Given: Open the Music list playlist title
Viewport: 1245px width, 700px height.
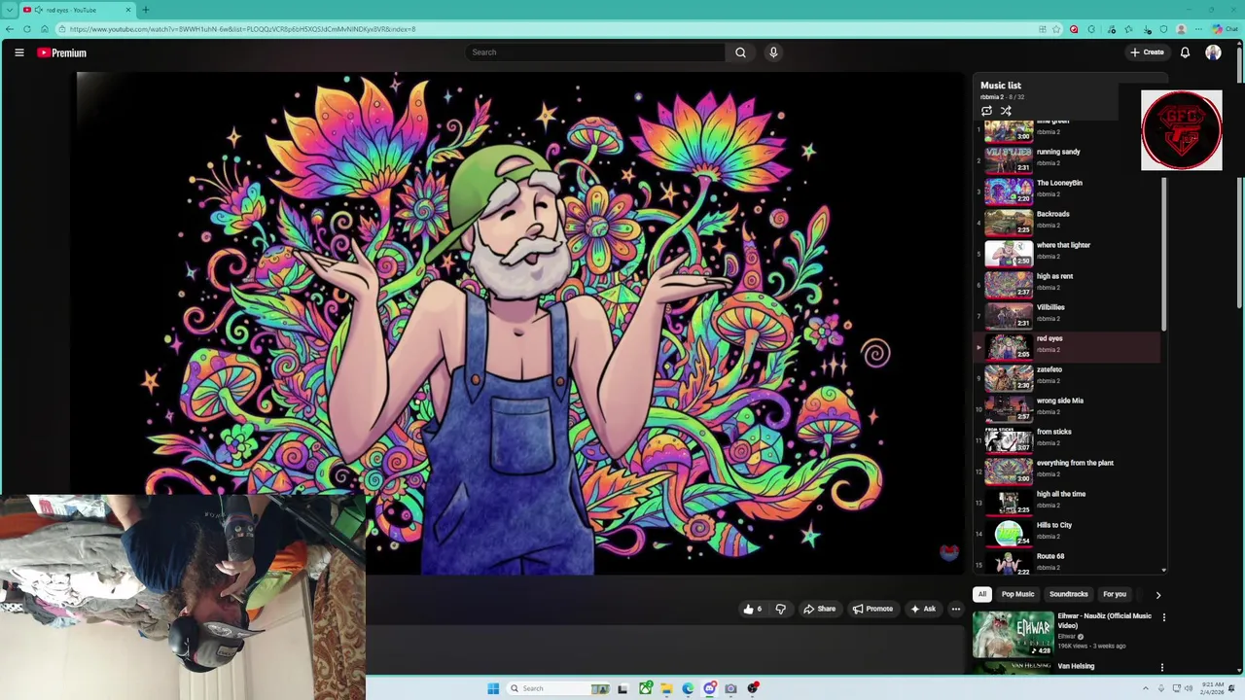Looking at the screenshot, I should 1000,86.
